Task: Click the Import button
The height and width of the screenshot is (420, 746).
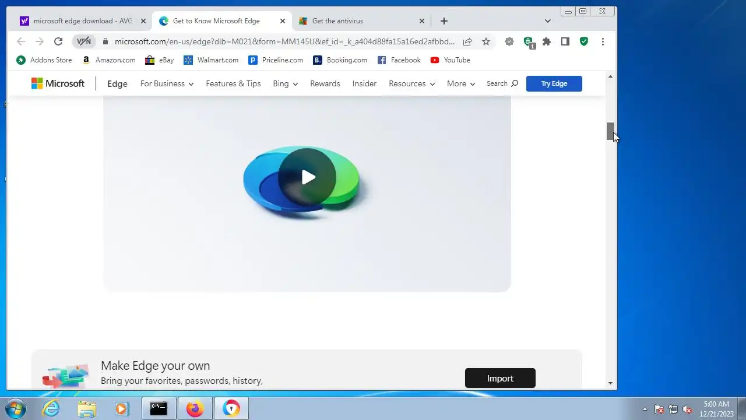Action: pyautogui.click(x=500, y=378)
